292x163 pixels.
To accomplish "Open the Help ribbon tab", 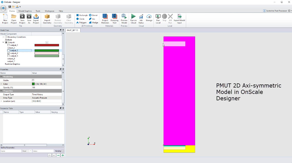I will click(x=61, y=11).
